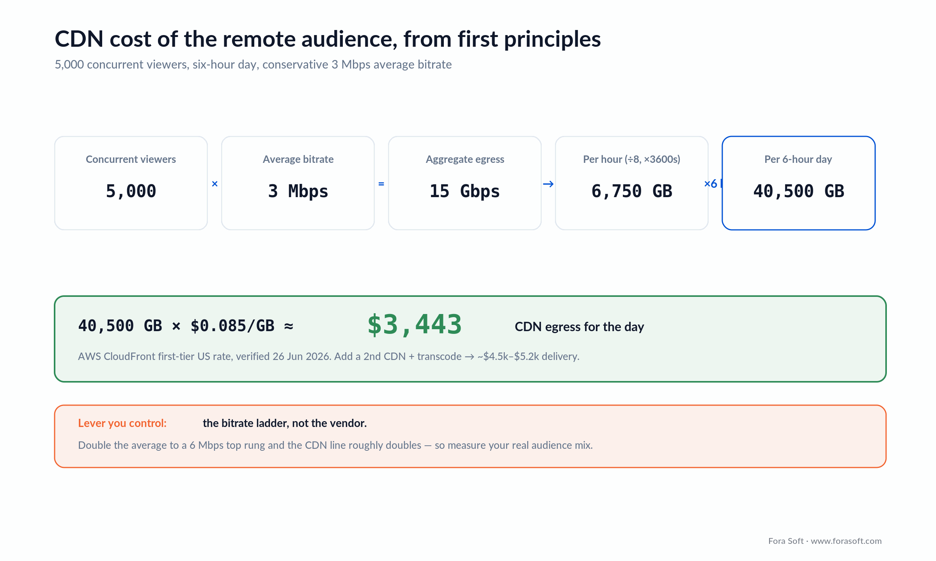The image size is (936, 561).
Task: Click the orange 'Lever you control:' heading
Action: coord(122,423)
